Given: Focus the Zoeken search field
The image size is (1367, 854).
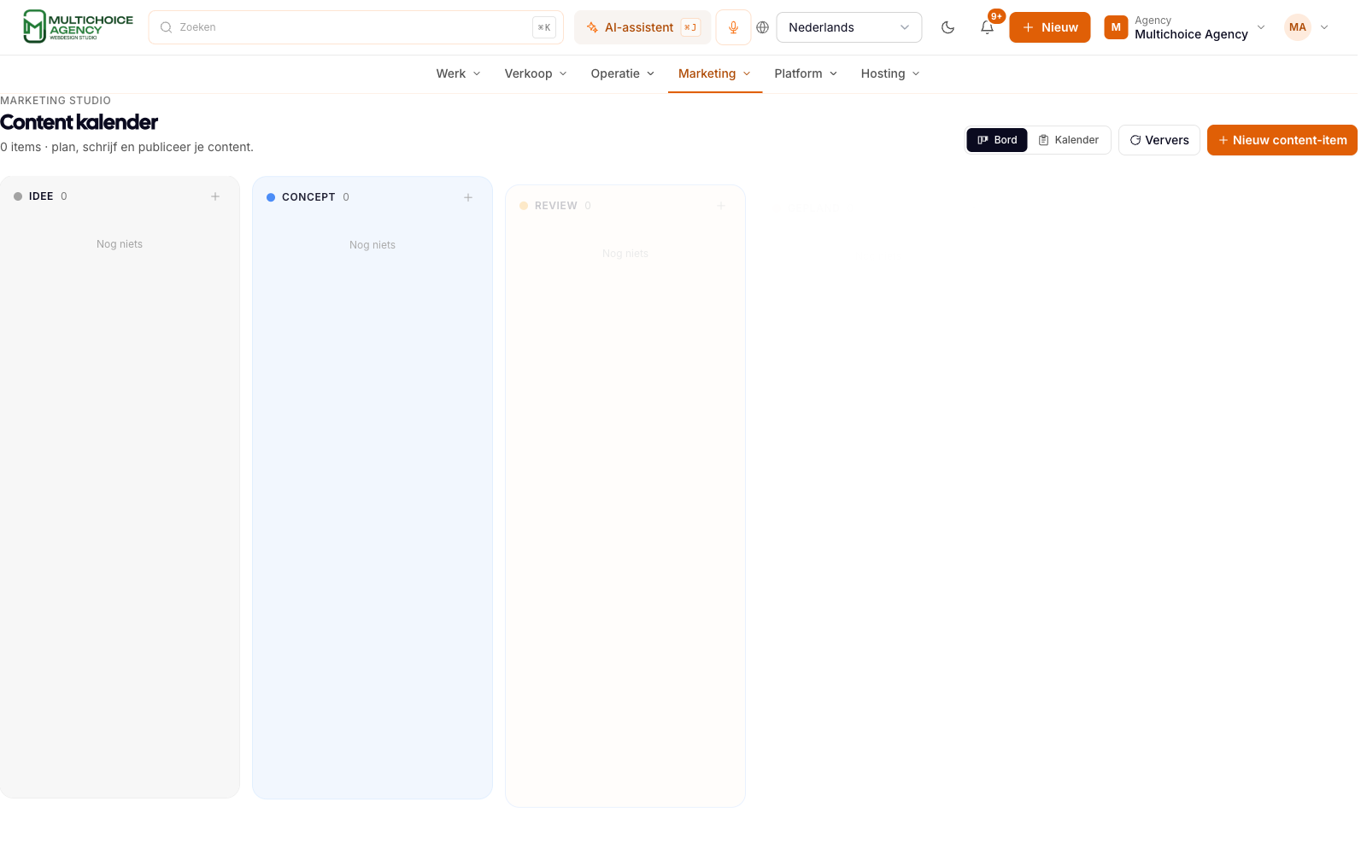Looking at the screenshot, I should click(355, 27).
